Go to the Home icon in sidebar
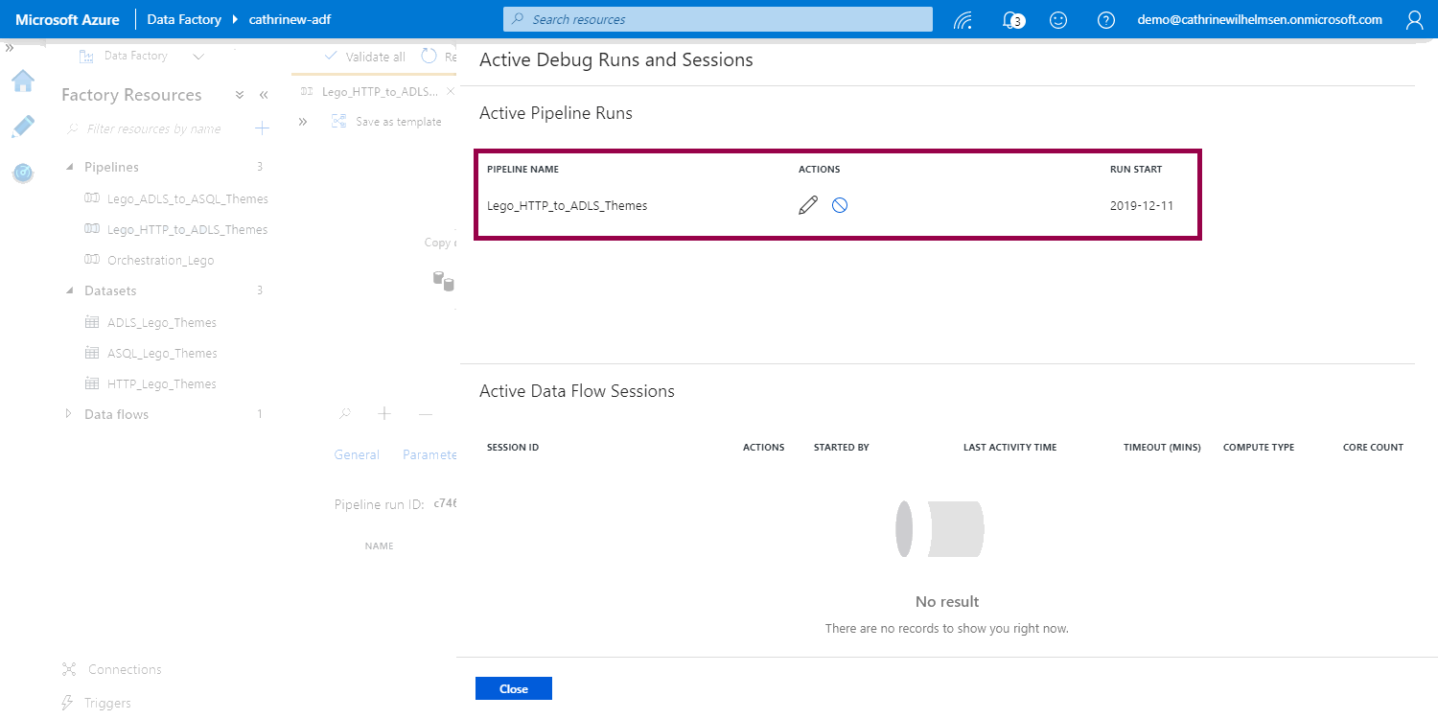Image resolution: width=1438 pixels, height=719 pixels. [x=23, y=81]
